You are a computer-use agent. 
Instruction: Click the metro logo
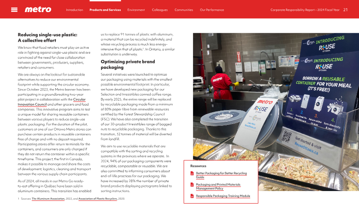point(38,9)
